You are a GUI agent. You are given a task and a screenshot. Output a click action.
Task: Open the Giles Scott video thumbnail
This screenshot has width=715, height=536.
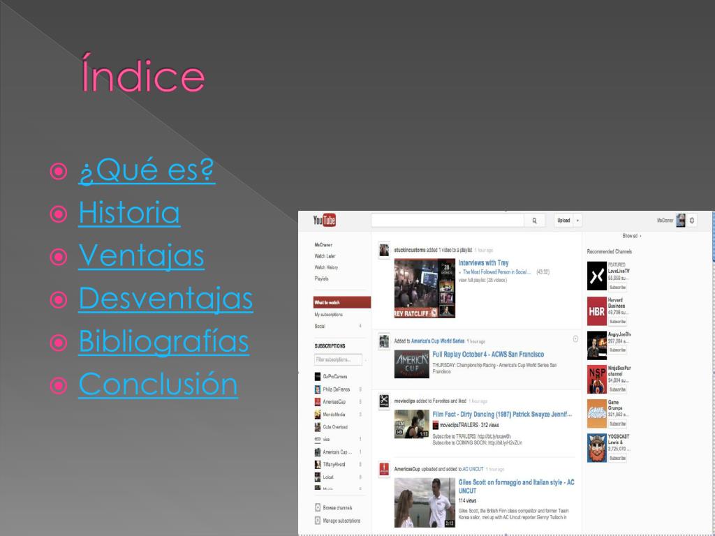pyautogui.click(x=425, y=502)
